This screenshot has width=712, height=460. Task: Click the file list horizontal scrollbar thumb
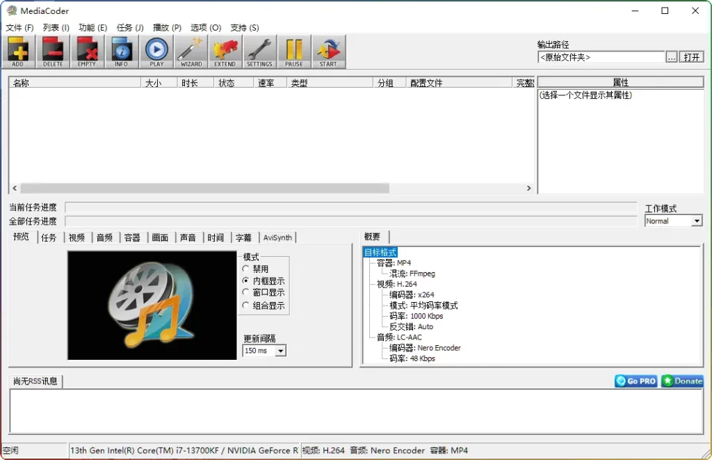pyautogui.click(x=205, y=188)
